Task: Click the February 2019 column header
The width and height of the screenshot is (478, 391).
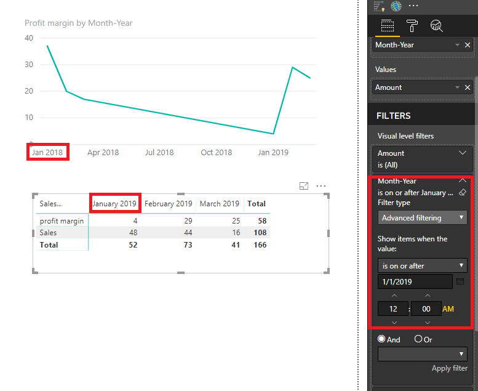Action: click(x=169, y=204)
